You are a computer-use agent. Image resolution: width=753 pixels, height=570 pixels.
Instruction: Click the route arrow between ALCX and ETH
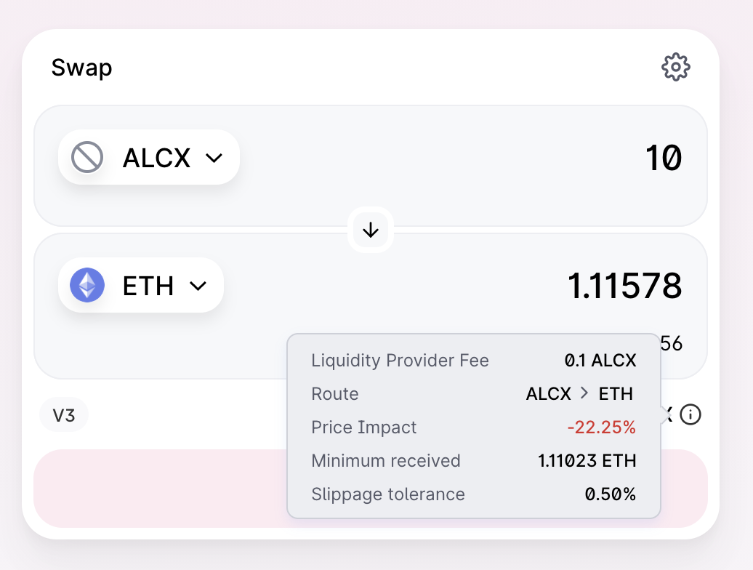(x=584, y=393)
